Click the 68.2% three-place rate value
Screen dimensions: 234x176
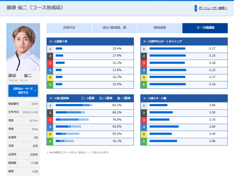click(x=117, y=113)
